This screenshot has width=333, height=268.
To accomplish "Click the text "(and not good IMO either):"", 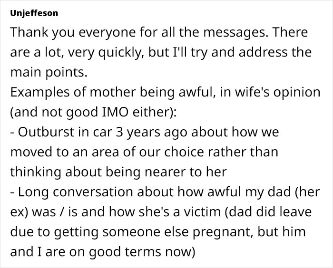I will point(93,112).
